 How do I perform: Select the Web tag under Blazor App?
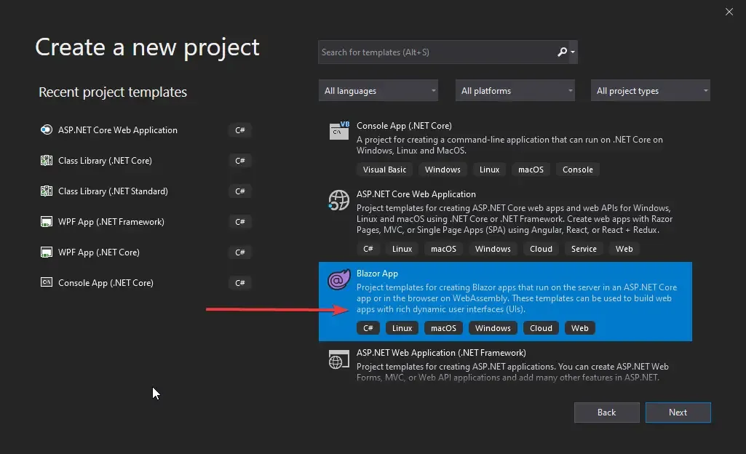(579, 327)
